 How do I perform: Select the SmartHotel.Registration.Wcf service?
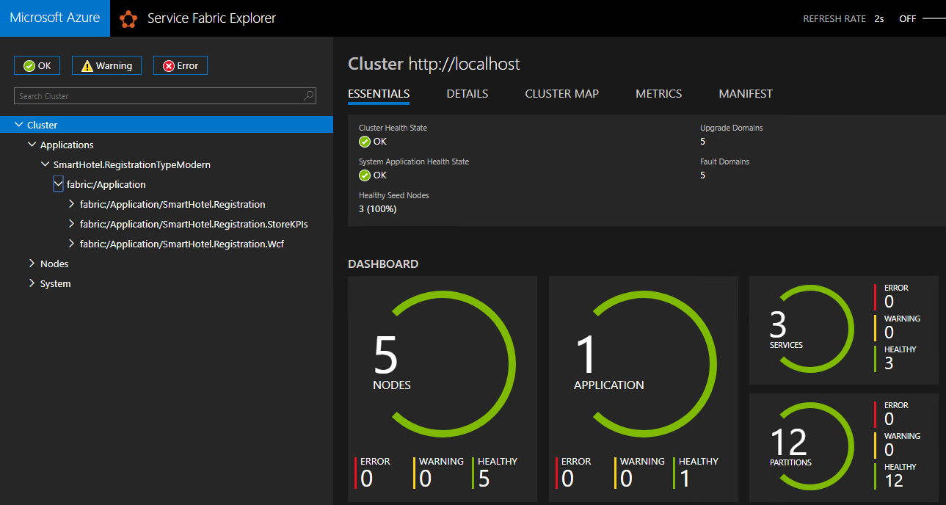(182, 244)
